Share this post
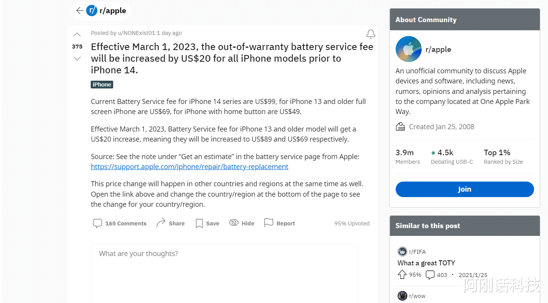Image resolution: width=548 pixels, height=303 pixels. (x=170, y=223)
